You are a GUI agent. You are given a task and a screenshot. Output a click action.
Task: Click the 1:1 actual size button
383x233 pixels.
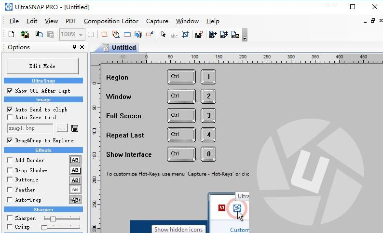(91, 35)
